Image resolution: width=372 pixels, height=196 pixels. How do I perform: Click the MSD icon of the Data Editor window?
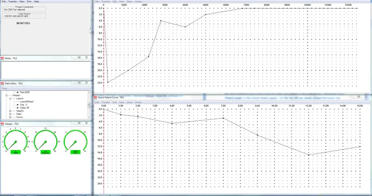click(x=2, y=84)
